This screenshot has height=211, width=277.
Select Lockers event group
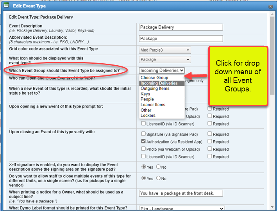click(x=162, y=116)
